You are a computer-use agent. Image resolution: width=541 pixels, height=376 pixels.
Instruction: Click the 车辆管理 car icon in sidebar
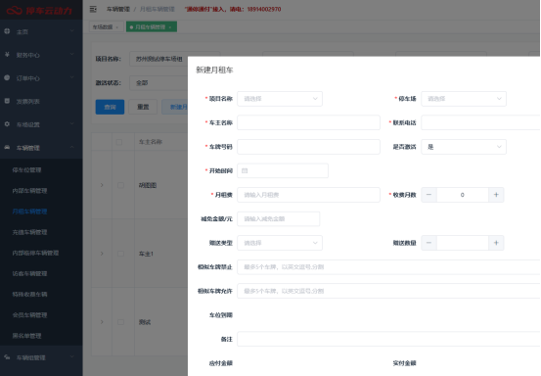(7, 148)
